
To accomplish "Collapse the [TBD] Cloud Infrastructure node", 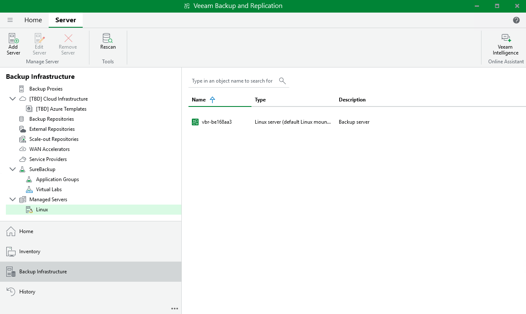I will coord(13,99).
